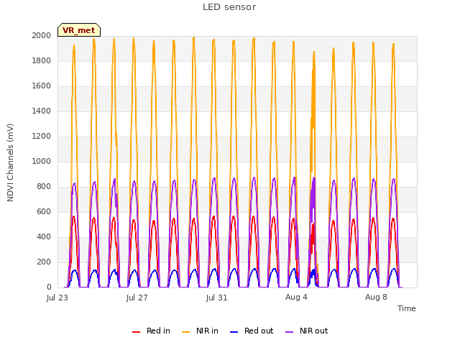This screenshot has width=460, height=345.
Task: Click the orange NIR in legend swatch
Action: click(x=185, y=332)
